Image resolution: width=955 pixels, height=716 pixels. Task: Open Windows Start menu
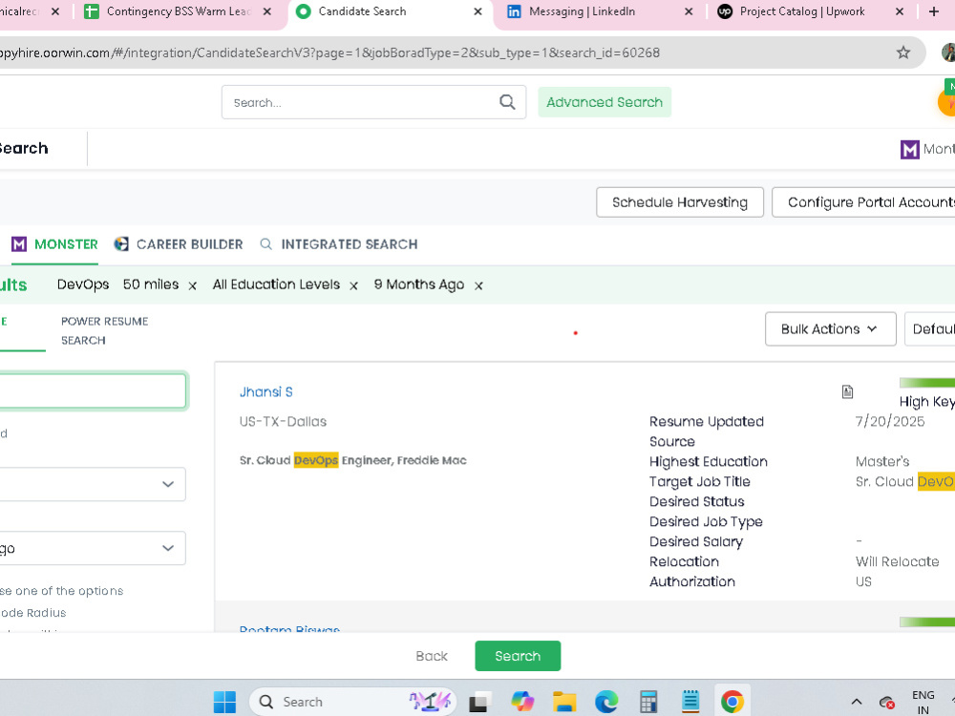(224, 702)
